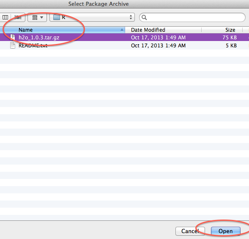Sort files by Date Modified column
The height and width of the screenshot is (239, 249).
(x=163, y=30)
